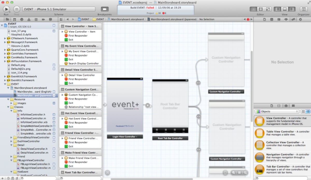
Task: Show the Issue navigator
Action: (29, 19)
